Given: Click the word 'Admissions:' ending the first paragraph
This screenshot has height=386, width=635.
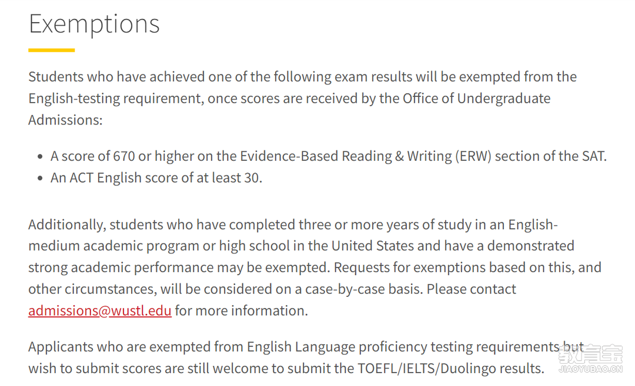Looking at the screenshot, I should [65, 120].
